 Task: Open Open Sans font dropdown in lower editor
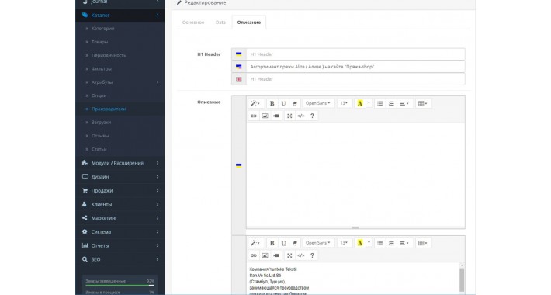pos(318,243)
